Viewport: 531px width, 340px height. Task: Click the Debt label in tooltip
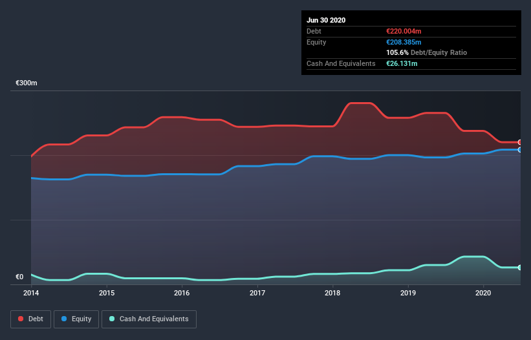pyautogui.click(x=314, y=31)
